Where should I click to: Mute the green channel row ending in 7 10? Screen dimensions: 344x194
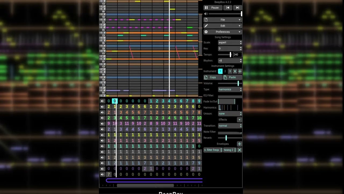pyautogui.click(x=102, y=118)
